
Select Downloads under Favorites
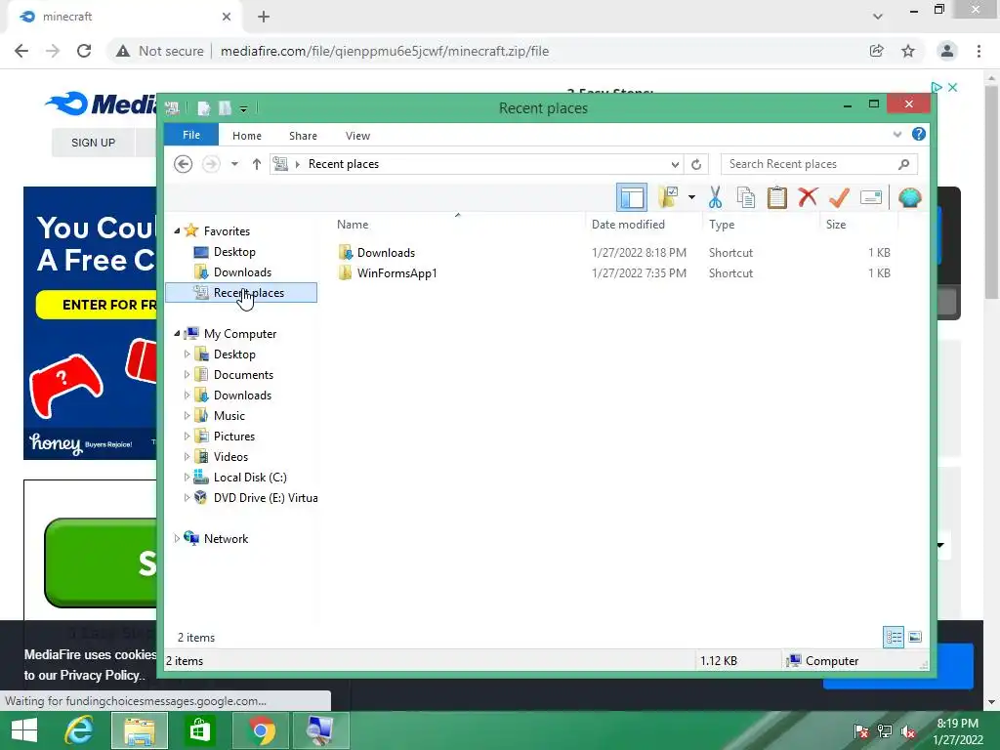pyautogui.click(x=242, y=272)
